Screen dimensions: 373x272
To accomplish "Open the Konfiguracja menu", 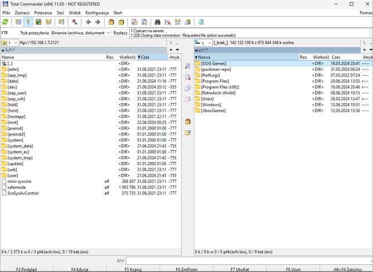I will (x=97, y=13).
